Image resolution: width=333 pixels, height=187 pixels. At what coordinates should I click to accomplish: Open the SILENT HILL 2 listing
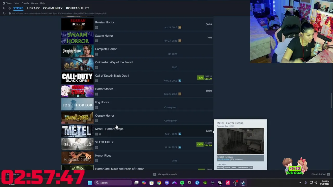click(x=137, y=144)
